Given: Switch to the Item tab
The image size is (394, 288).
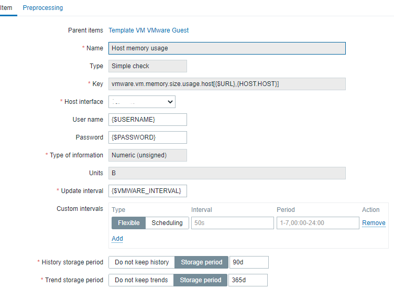Looking at the screenshot, I should pyautogui.click(x=6, y=8).
